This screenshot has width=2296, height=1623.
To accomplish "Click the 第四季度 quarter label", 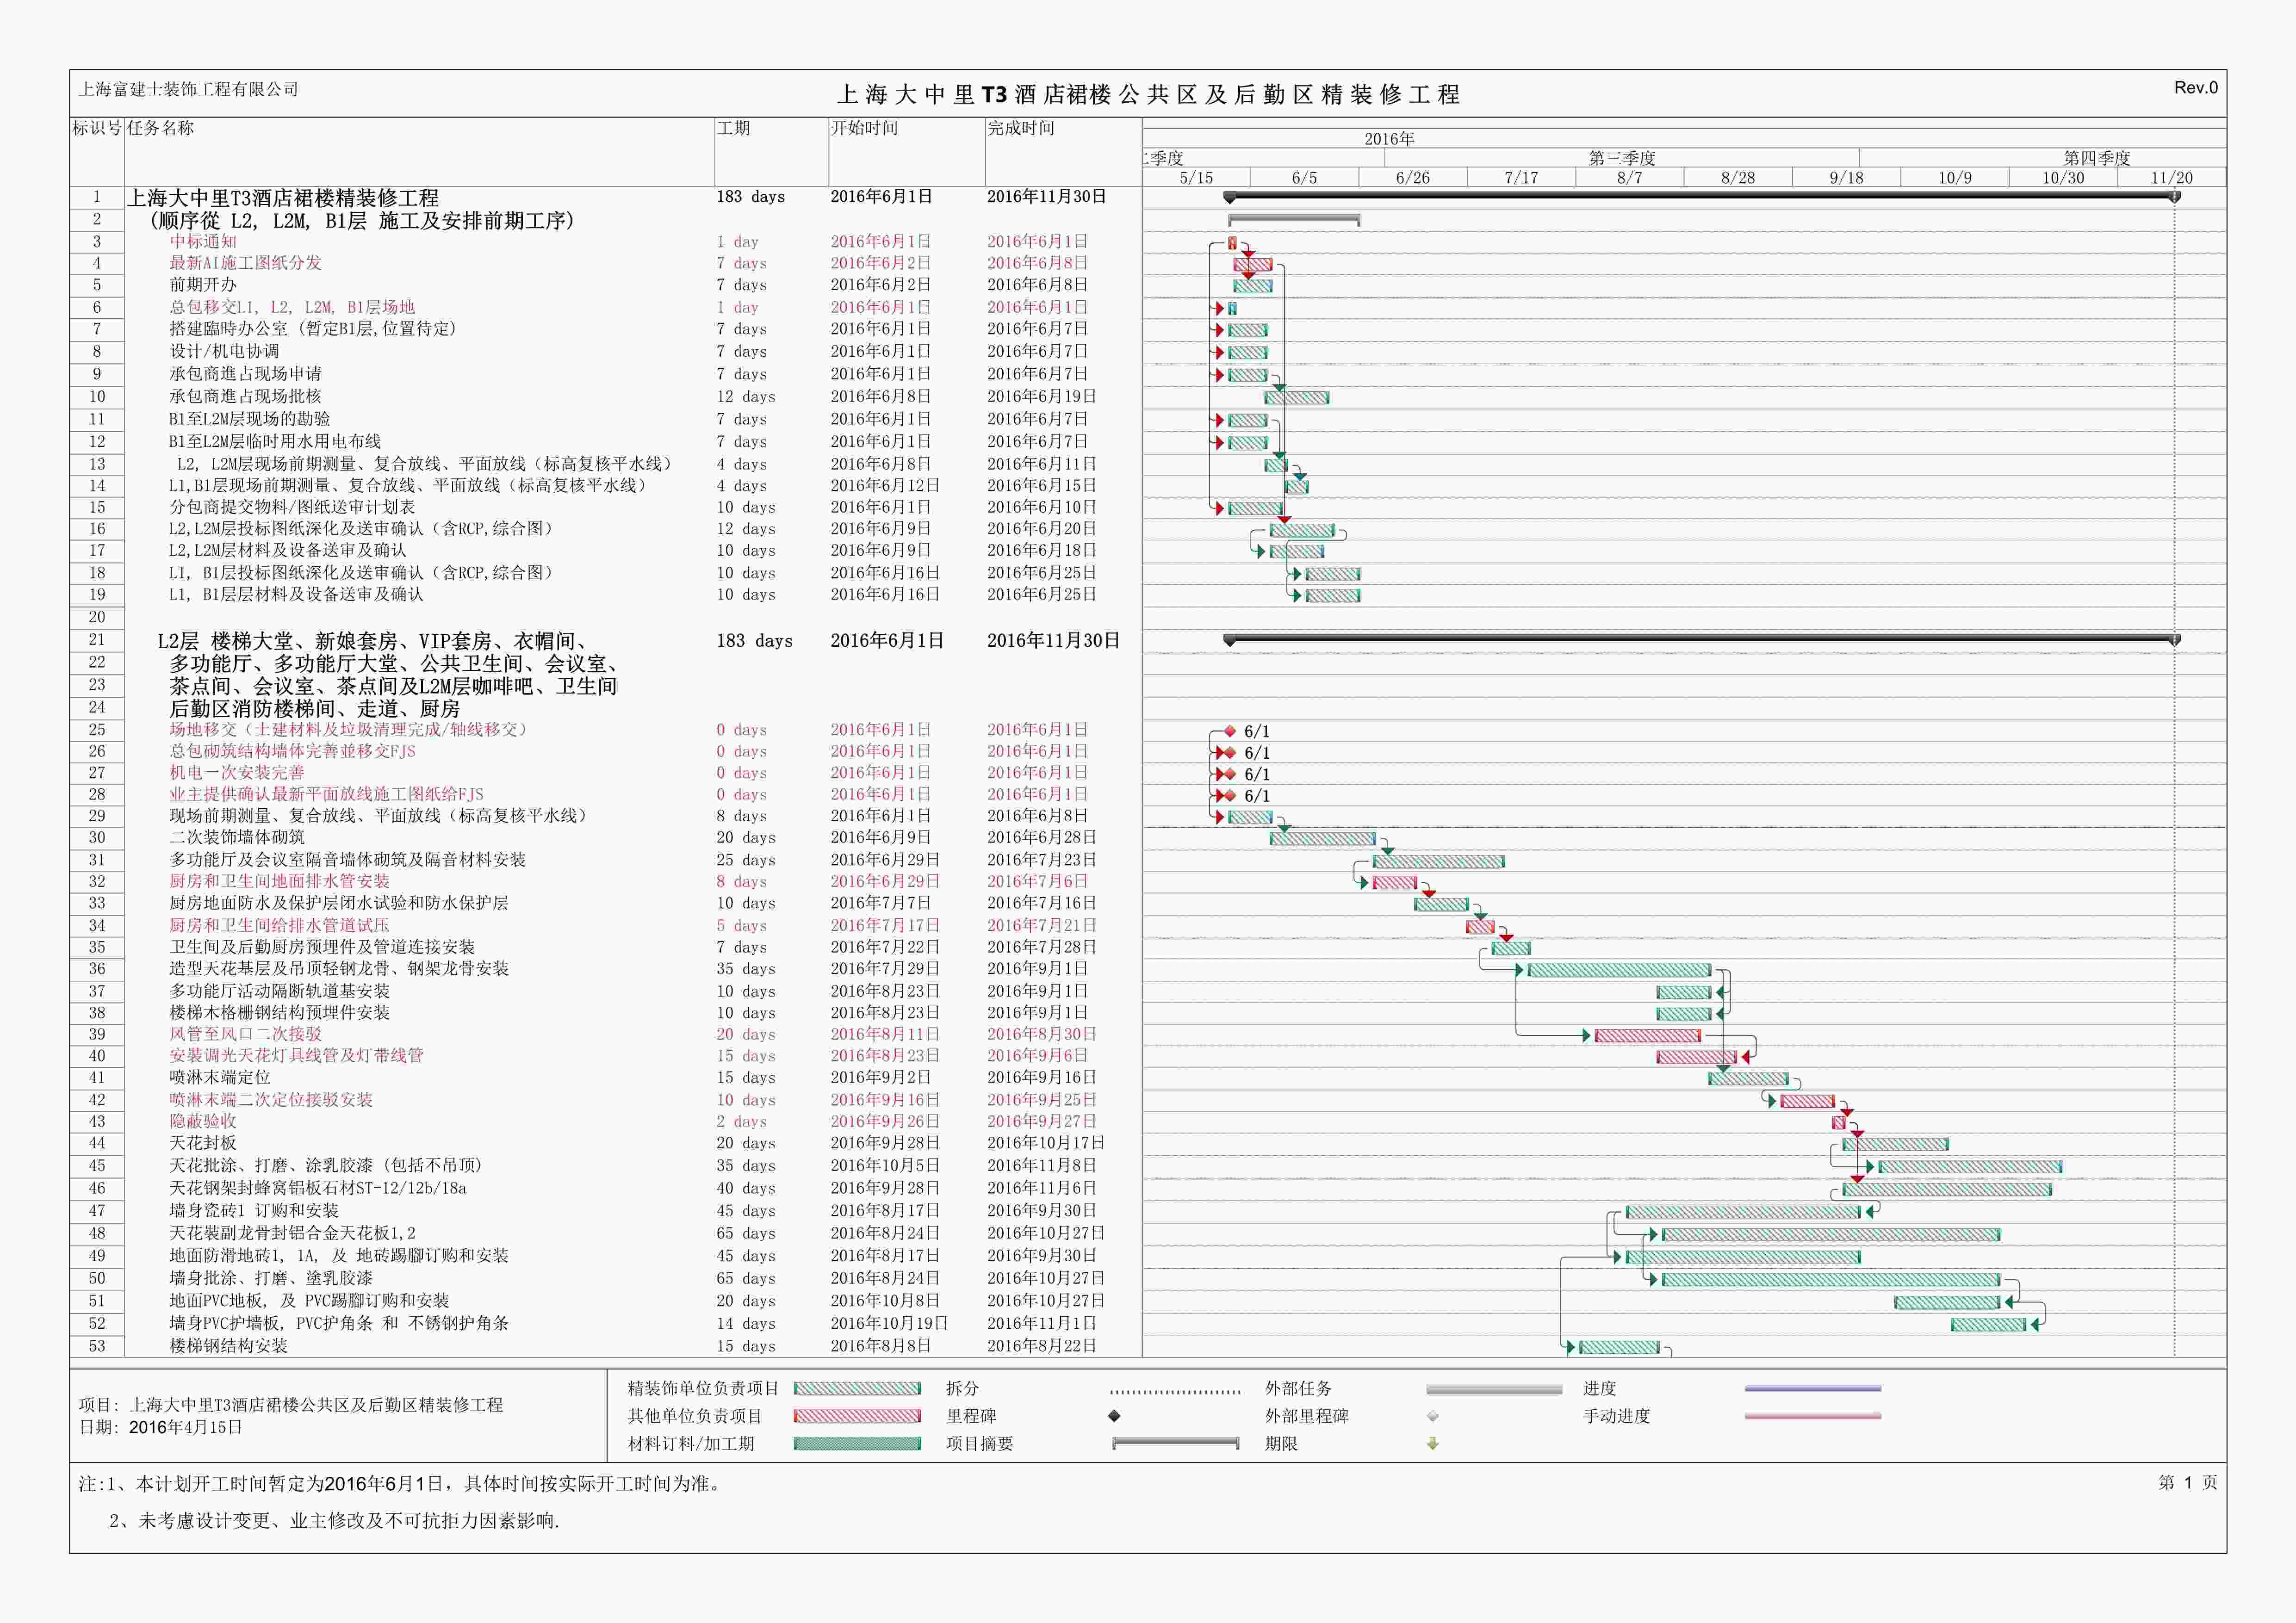I will pyautogui.click(x=2097, y=158).
